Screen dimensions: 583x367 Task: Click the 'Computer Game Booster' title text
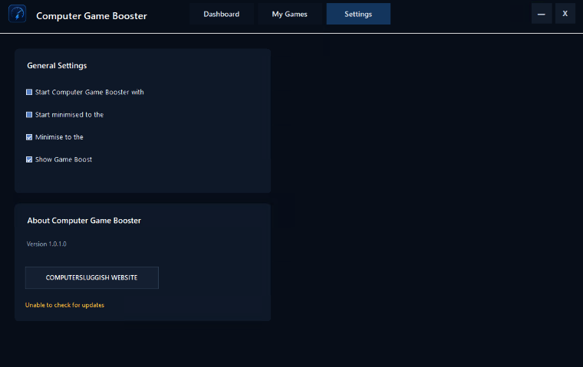tap(91, 16)
